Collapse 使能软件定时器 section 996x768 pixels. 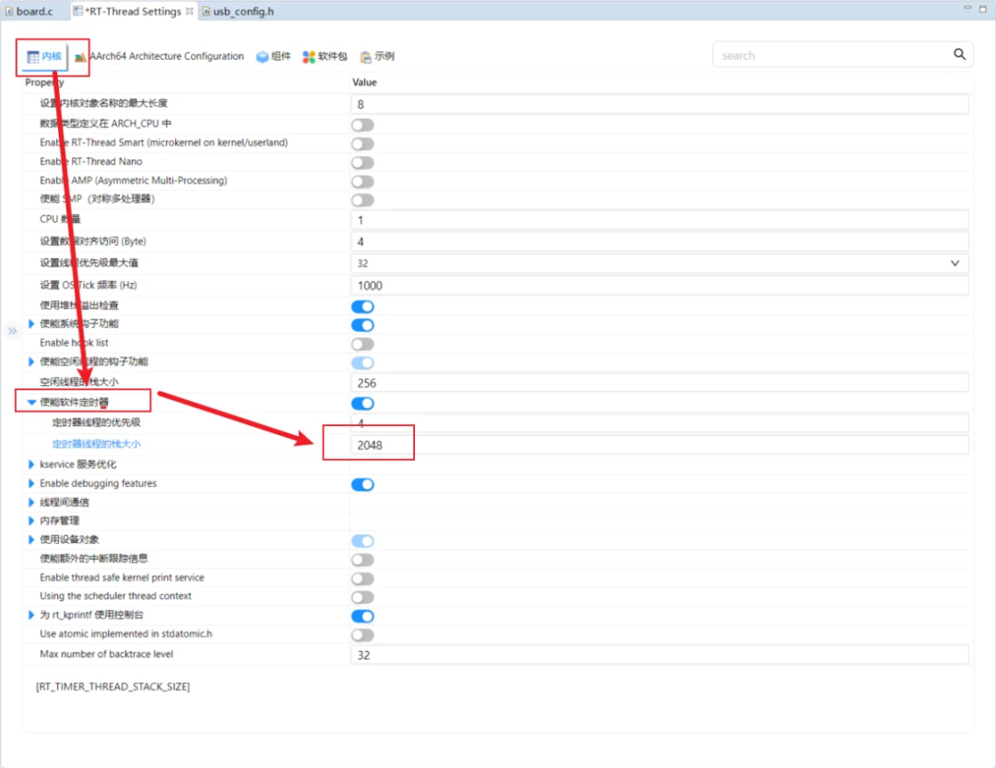tap(31, 402)
